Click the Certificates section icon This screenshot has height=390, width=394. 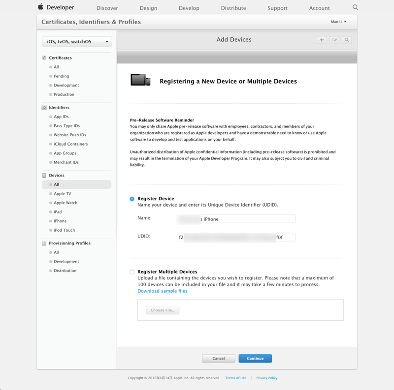pos(44,58)
